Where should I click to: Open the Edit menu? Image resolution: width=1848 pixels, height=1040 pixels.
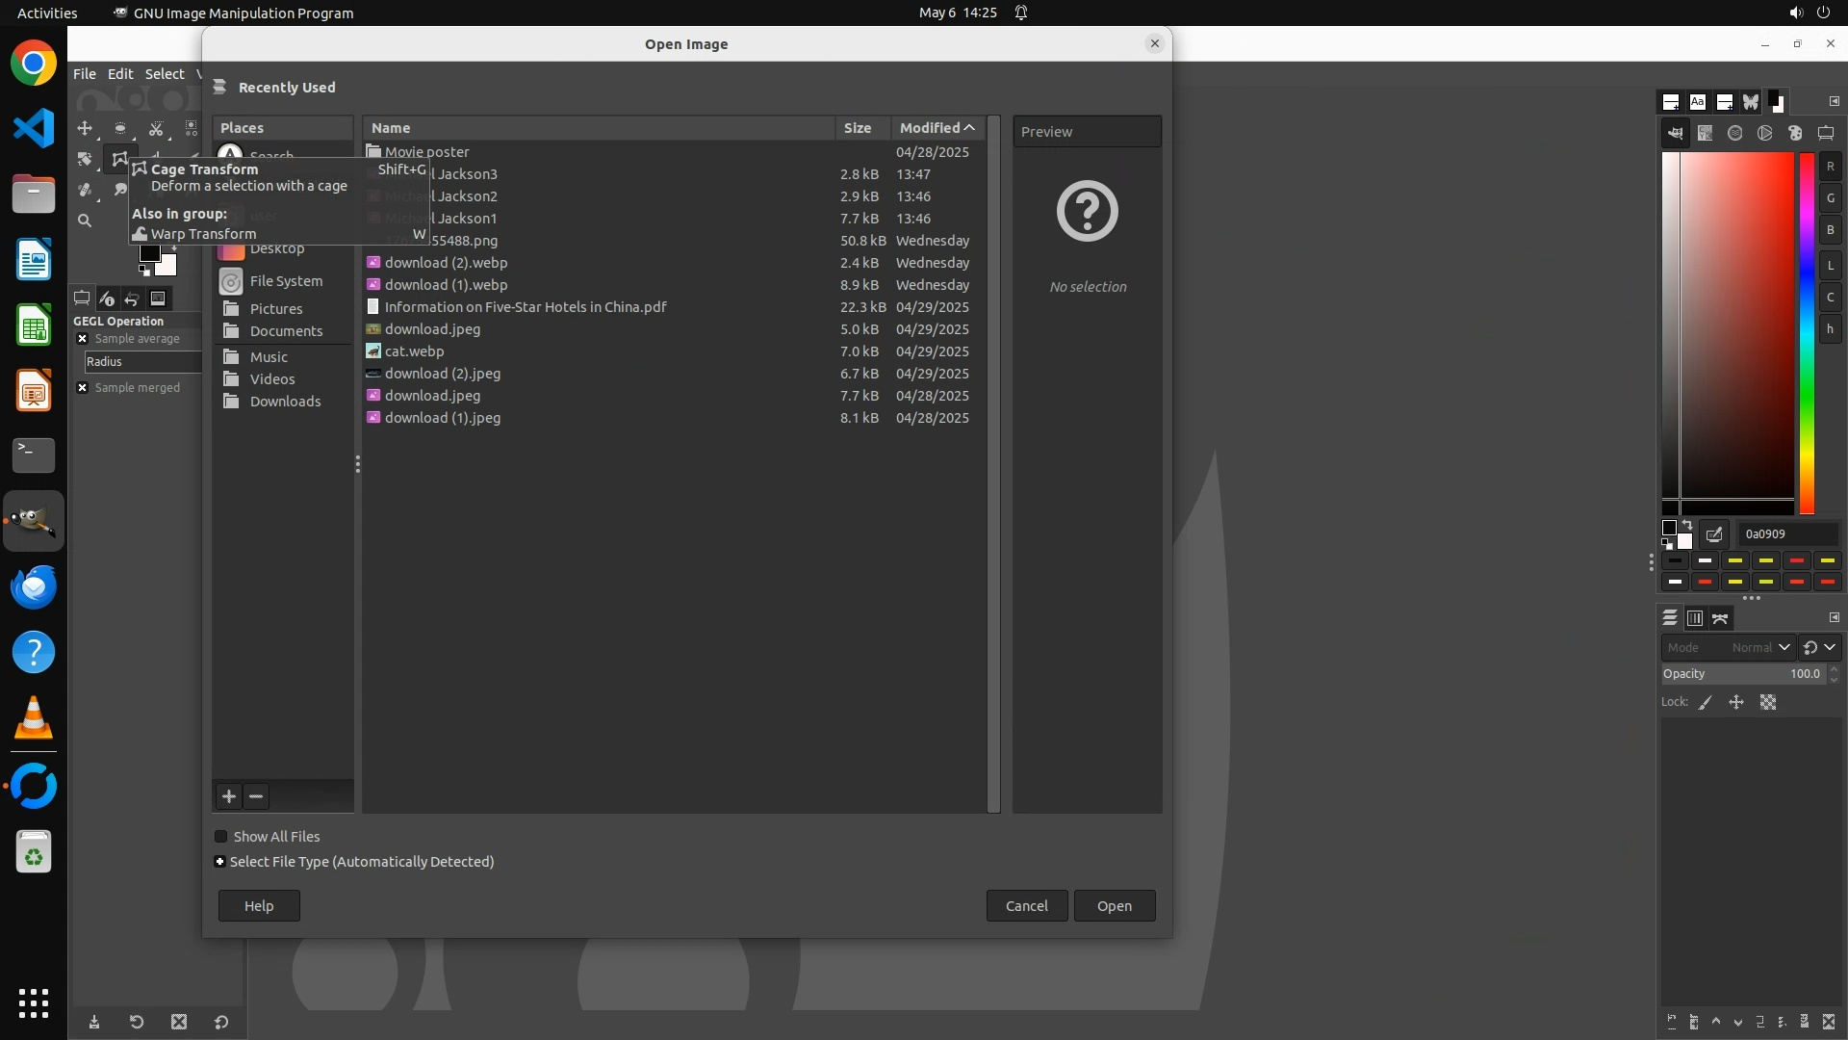pyautogui.click(x=120, y=74)
